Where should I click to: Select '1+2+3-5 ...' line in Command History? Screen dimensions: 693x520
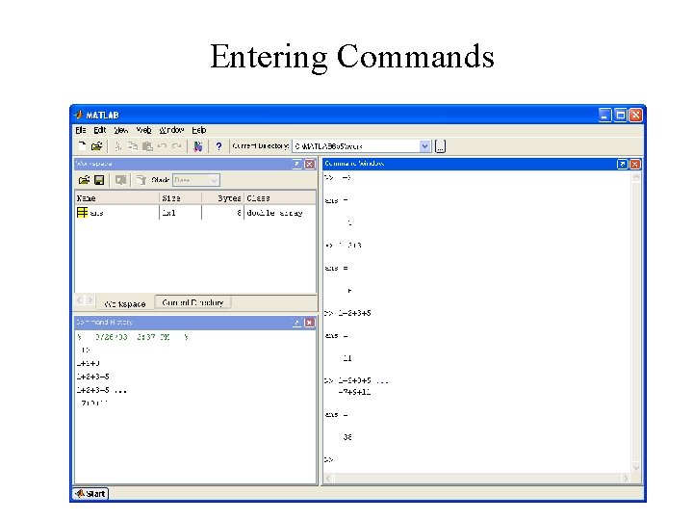[102, 390]
